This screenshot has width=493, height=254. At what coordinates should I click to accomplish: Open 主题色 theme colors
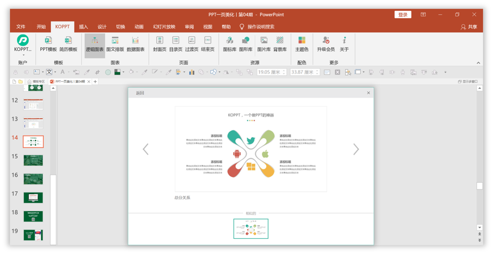302,44
